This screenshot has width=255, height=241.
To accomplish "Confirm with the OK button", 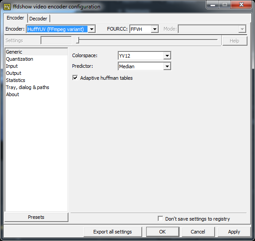I will tap(163, 232).
